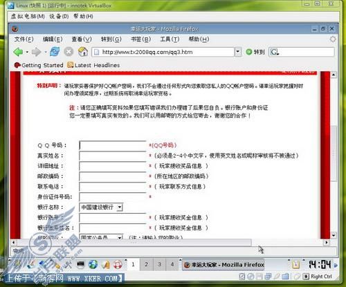Click the bank account holder name field
Screen dimensions: 346x287
point(113,228)
